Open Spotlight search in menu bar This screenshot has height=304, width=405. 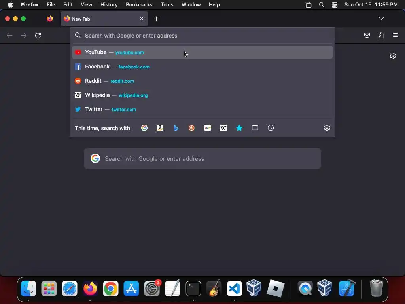[x=322, y=5]
